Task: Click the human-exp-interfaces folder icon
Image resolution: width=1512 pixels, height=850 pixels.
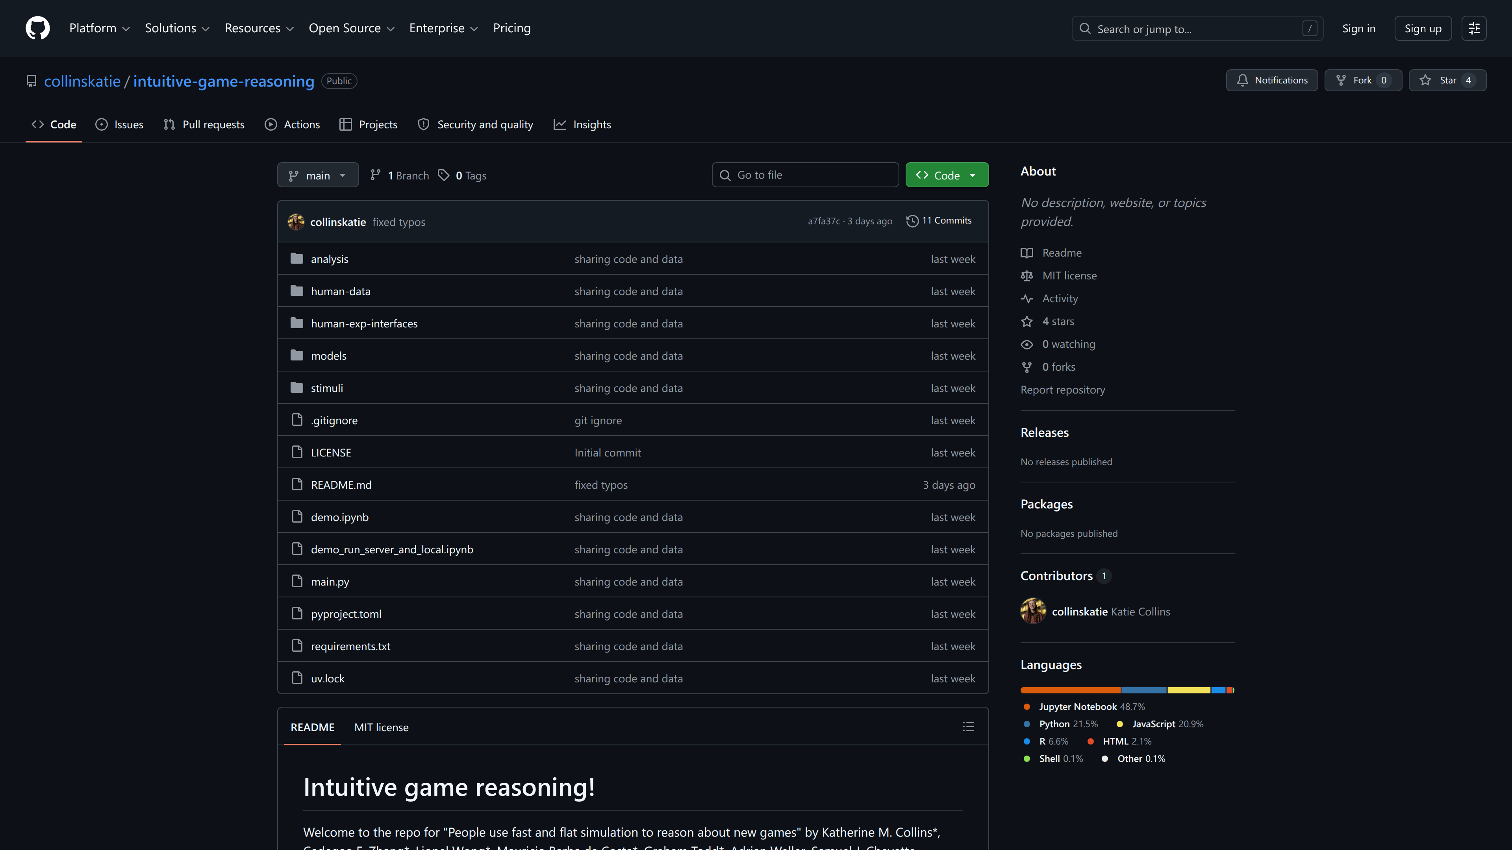Action: click(x=297, y=323)
